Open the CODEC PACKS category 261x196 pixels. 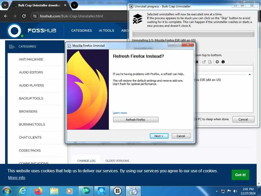coord(30,150)
